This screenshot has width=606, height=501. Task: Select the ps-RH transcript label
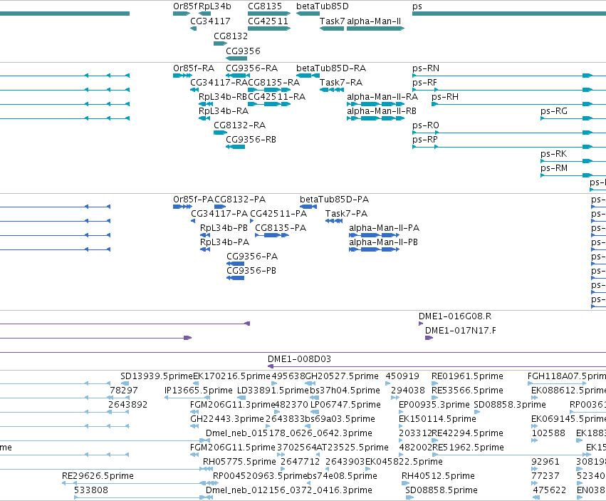coord(445,97)
